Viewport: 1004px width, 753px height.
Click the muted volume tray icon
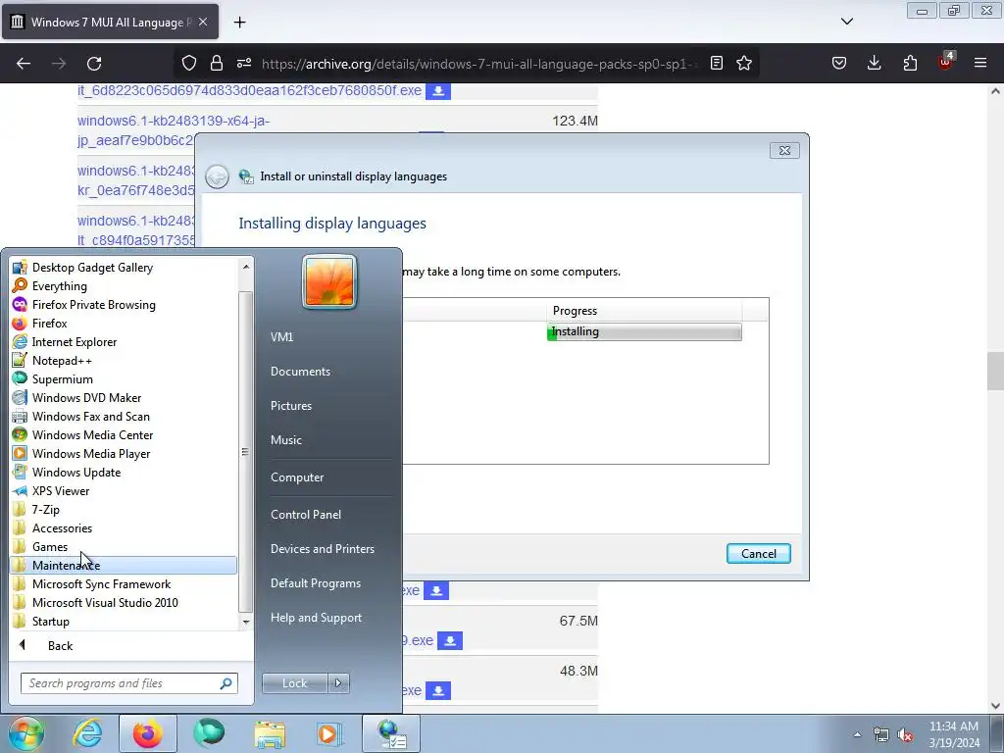coord(905,735)
